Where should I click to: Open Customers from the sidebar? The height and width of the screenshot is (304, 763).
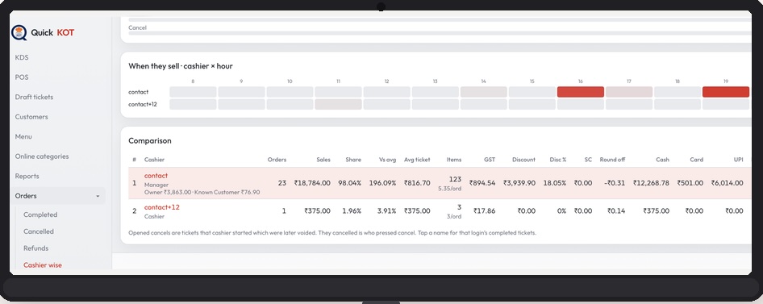click(31, 117)
